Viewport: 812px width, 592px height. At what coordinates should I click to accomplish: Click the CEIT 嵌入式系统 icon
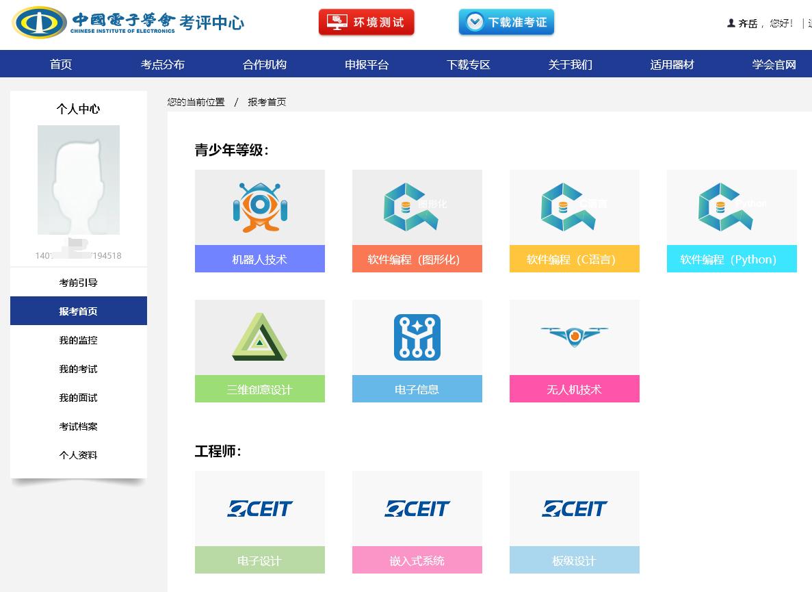[x=417, y=509]
